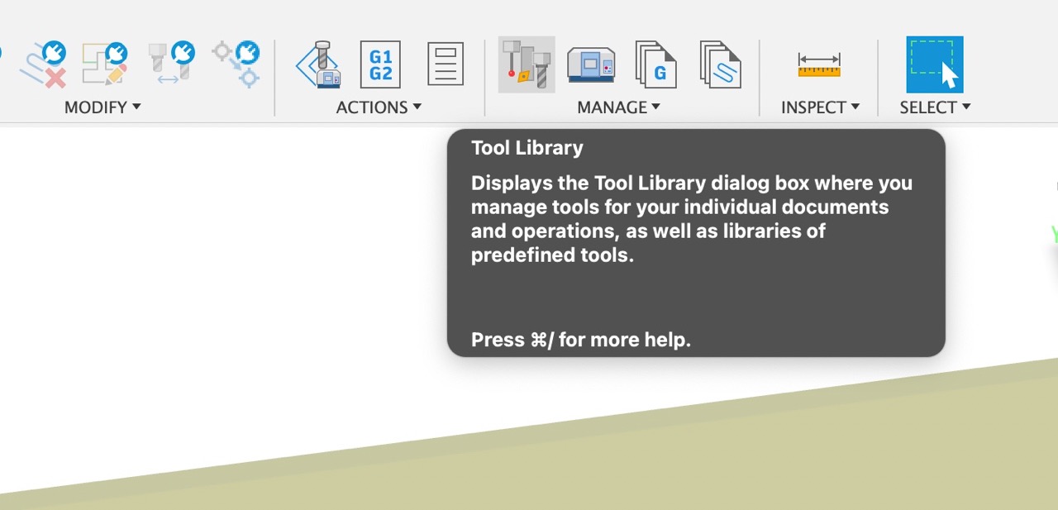Expand the MODIFY dropdown menu
The height and width of the screenshot is (510, 1058).
point(102,107)
